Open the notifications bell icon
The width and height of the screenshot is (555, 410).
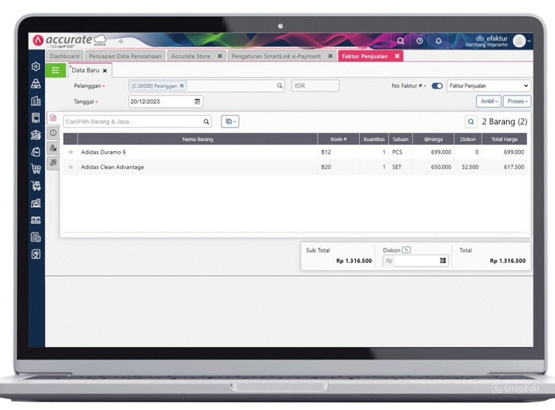(438, 41)
